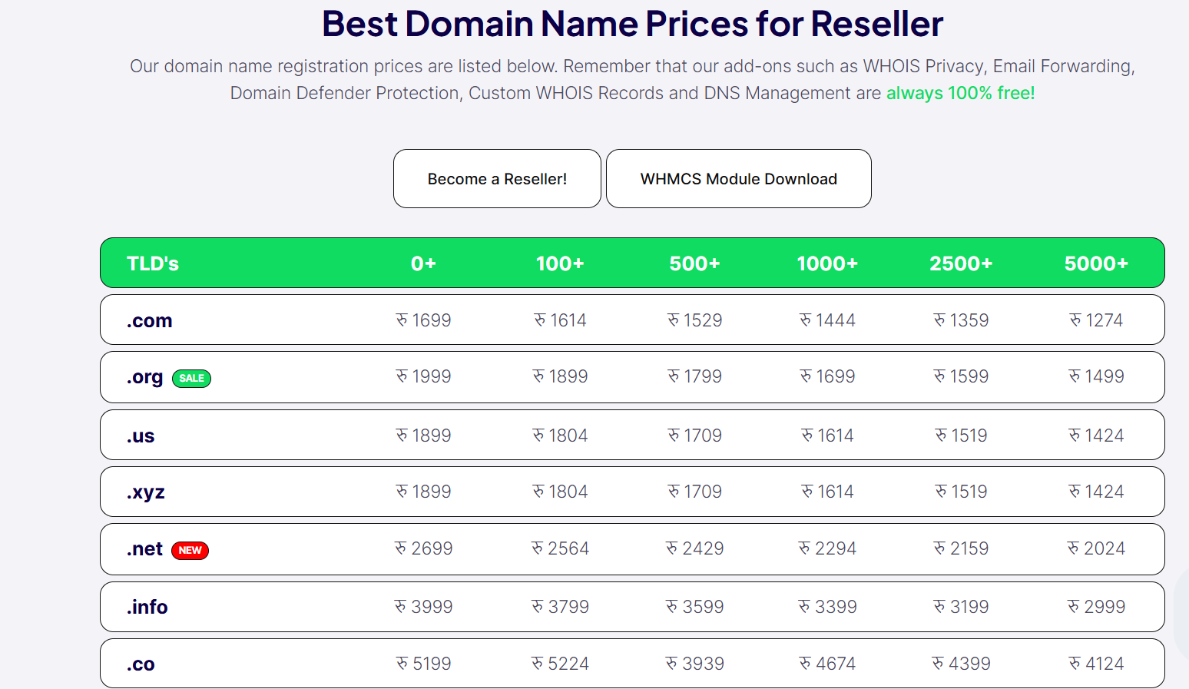Click the TLD's column header

(x=153, y=263)
